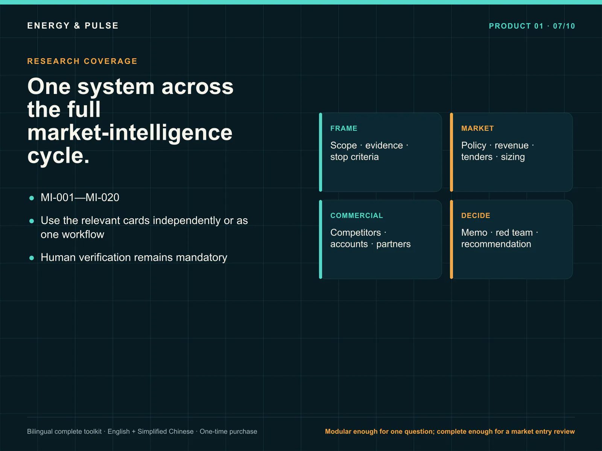This screenshot has width=602, height=451.
Task: Open the FRAME card
Action: coord(380,152)
